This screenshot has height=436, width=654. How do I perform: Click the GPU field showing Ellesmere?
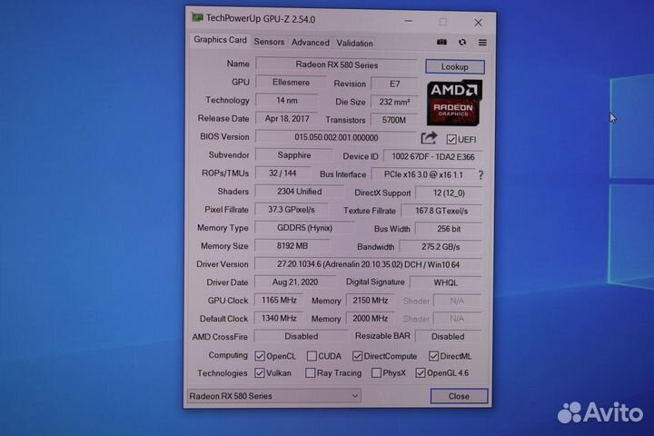click(291, 83)
